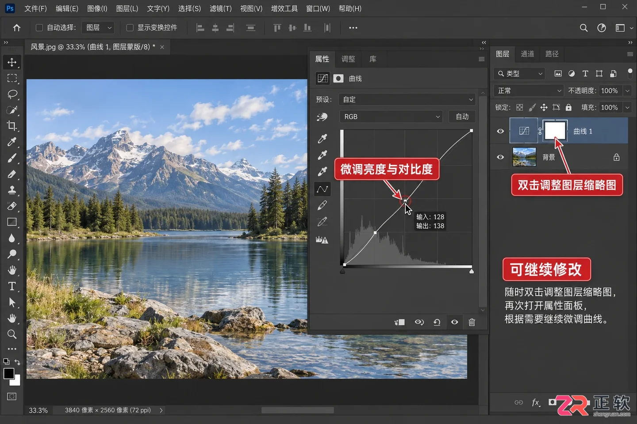Viewport: 637px width, 424px height.
Task: Switch to the 调整 tab
Action: (348, 59)
